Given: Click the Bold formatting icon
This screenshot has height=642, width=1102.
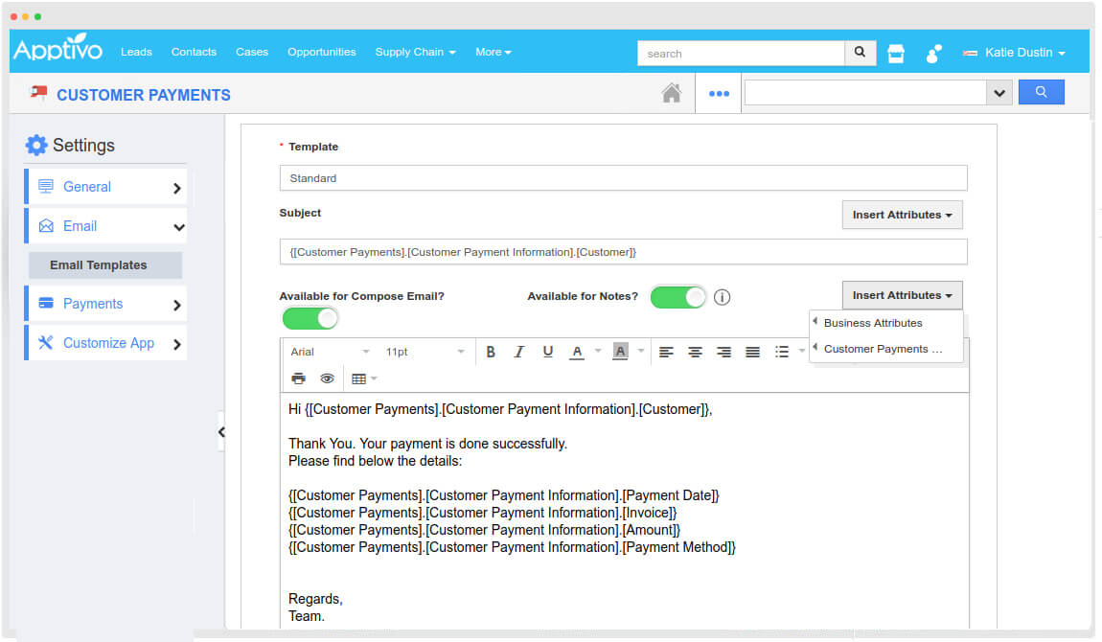Looking at the screenshot, I should click(x=491, y=352).
